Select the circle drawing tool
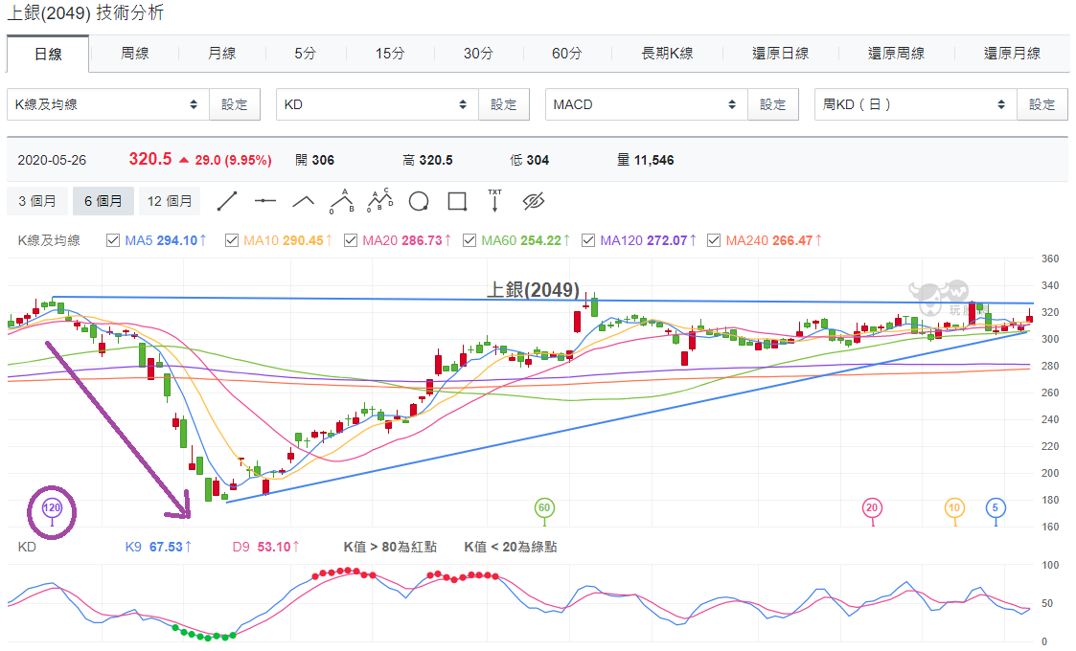Image resolution: width=1076 pixels, height=651 pixels. point(419,201)
